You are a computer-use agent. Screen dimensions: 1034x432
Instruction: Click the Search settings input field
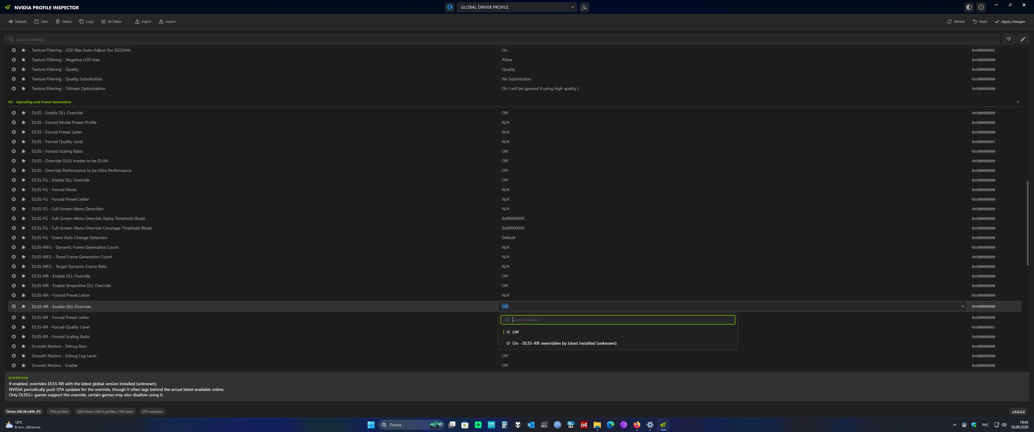(502, 39)
